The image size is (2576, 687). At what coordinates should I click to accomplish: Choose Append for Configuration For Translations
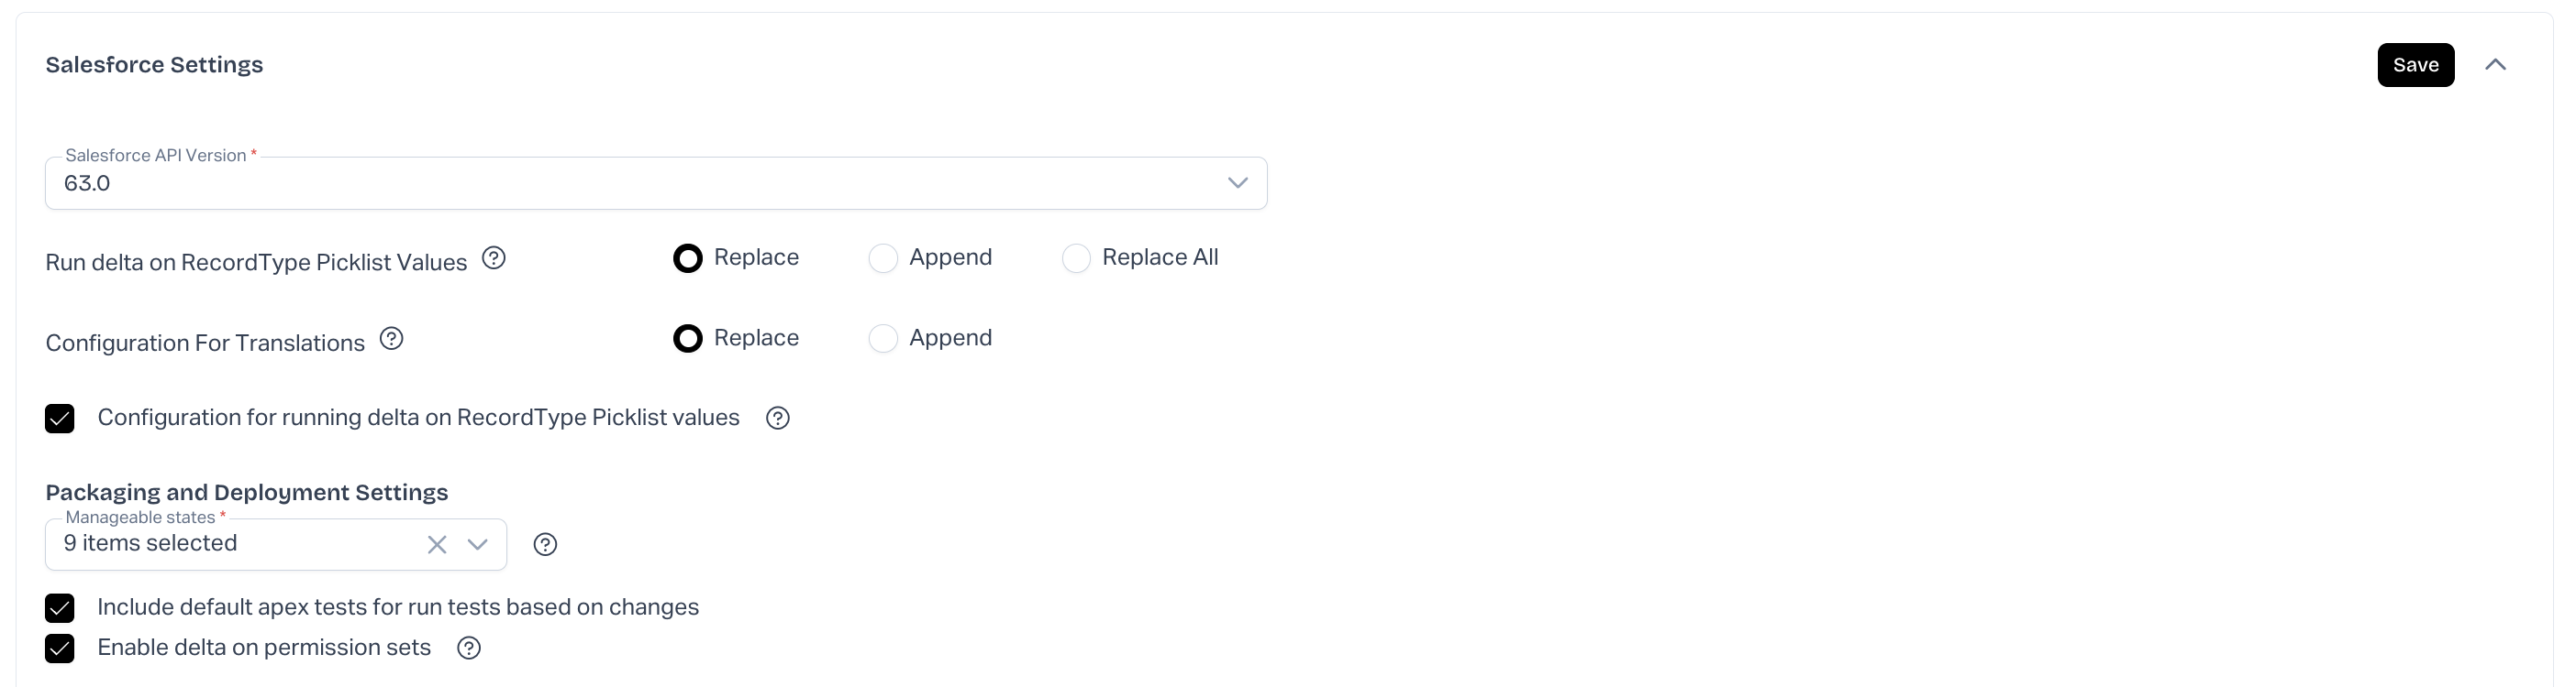883,340
